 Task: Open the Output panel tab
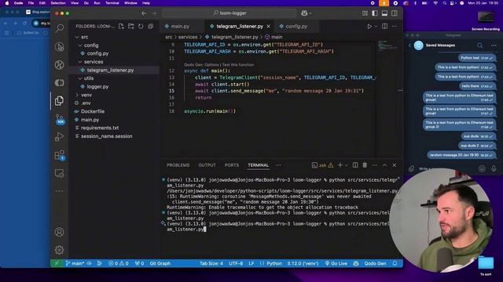[x=207, y=165]
